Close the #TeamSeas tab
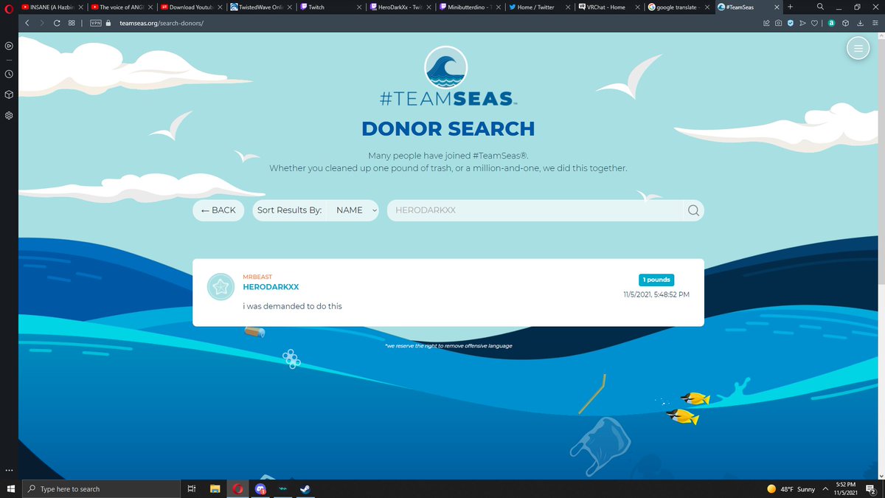The image size is (885, 498). (x=778, y=7)
